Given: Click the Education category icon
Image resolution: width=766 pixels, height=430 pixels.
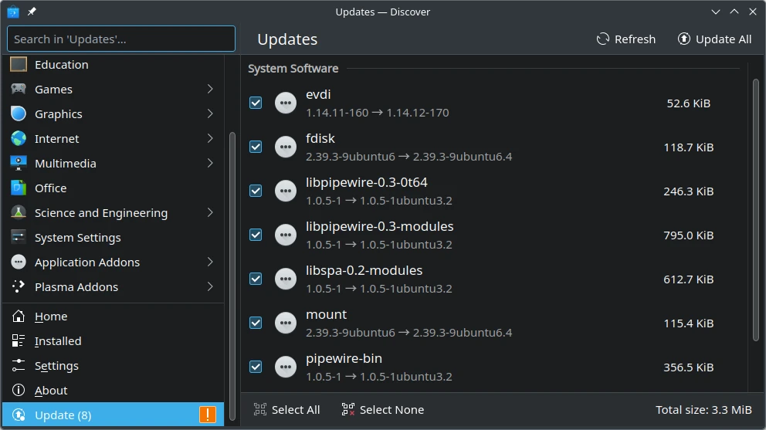Looking at the screenshot, I should [19, 65].
